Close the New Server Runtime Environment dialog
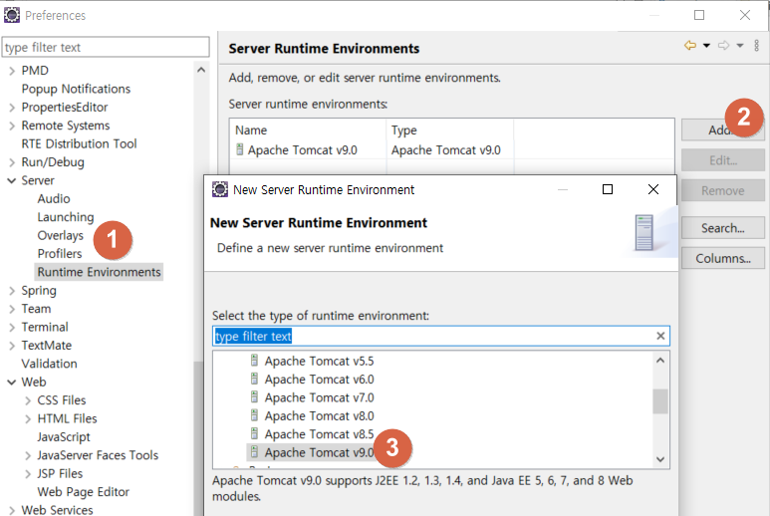 click(653, 189)
